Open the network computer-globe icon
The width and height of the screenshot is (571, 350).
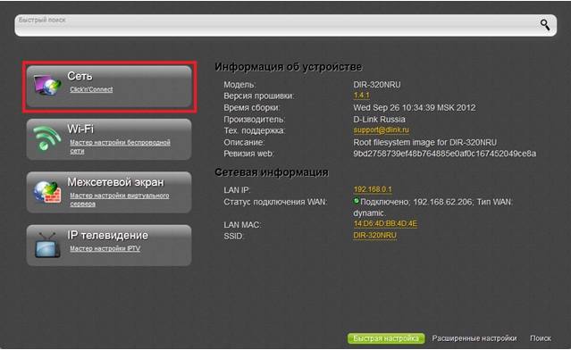47,85
